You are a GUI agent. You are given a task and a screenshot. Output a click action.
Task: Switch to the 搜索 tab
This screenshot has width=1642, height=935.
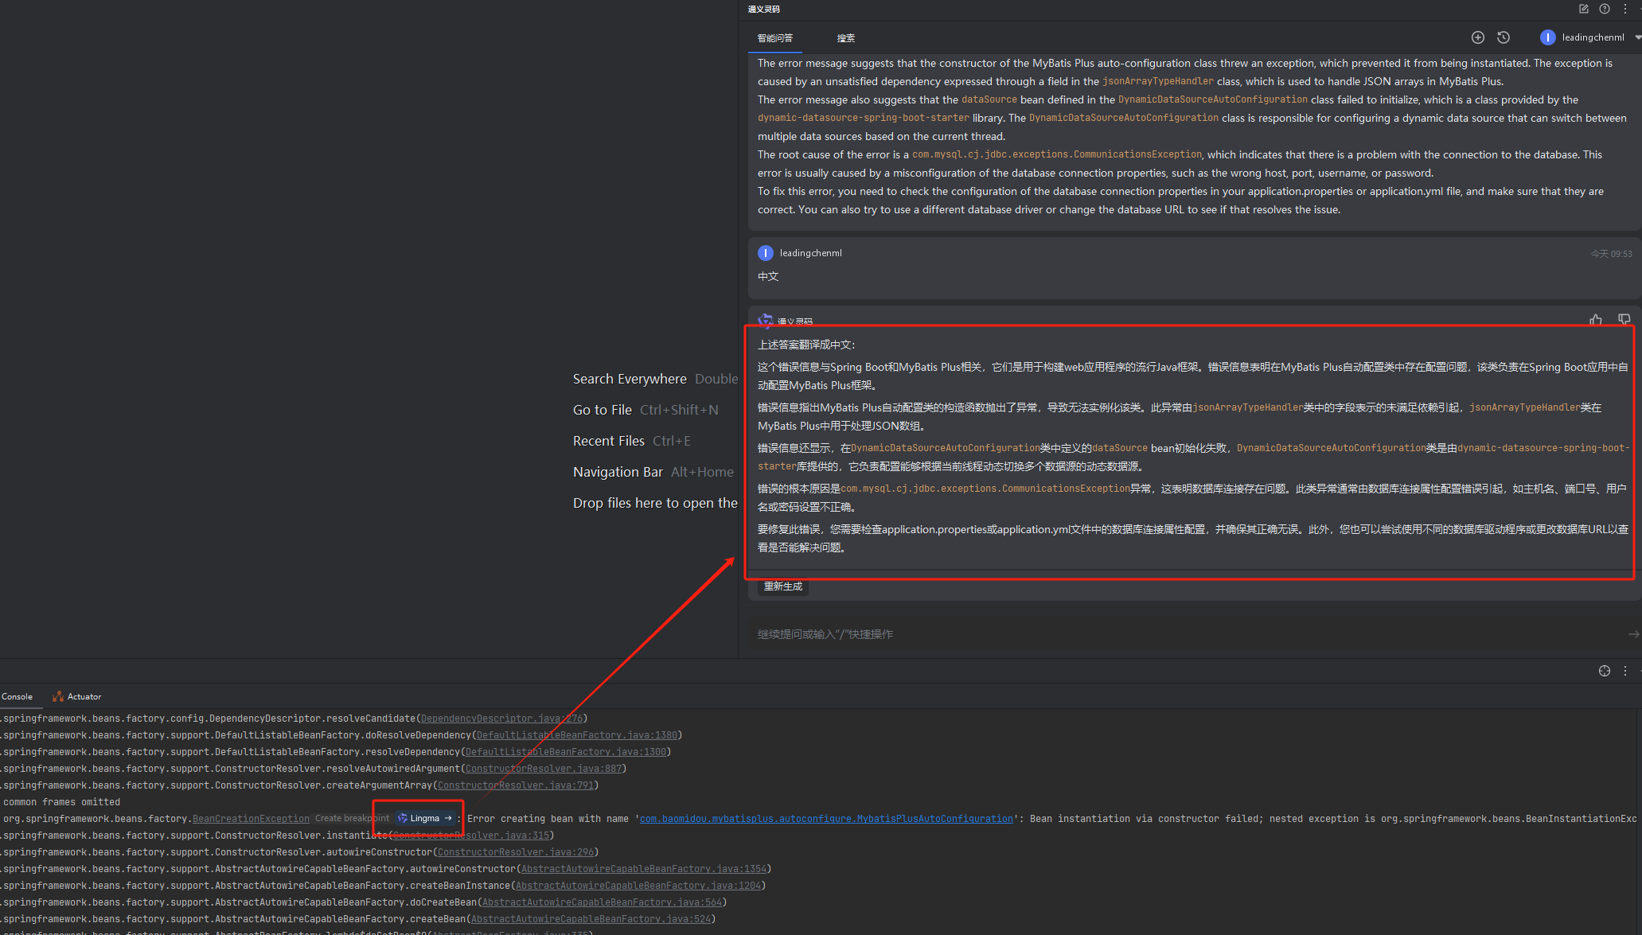[845, 38]
